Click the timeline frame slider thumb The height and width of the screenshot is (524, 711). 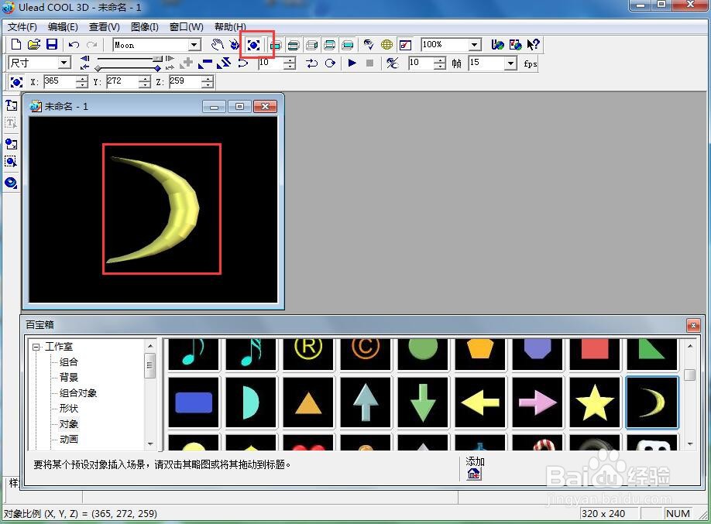click(x=157, y=59)
